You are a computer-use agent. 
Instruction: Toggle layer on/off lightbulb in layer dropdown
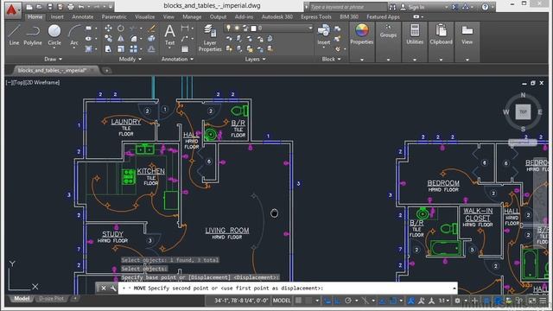pos(228,28)
